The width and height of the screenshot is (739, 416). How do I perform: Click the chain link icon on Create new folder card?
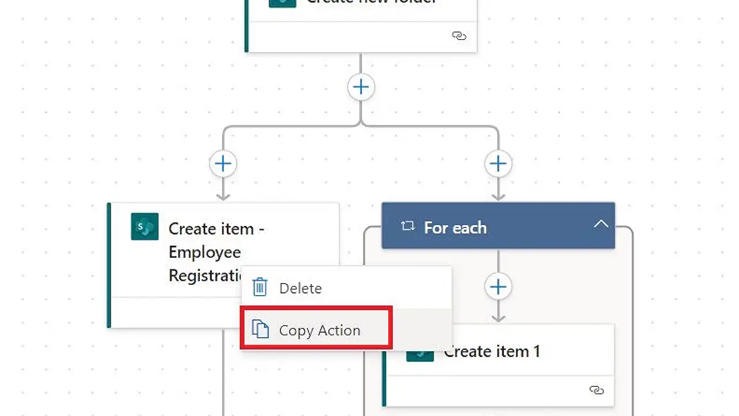[x=459, y=36]
